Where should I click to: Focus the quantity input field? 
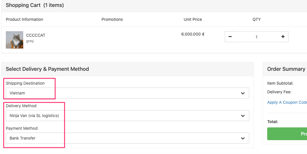(256, 37)
